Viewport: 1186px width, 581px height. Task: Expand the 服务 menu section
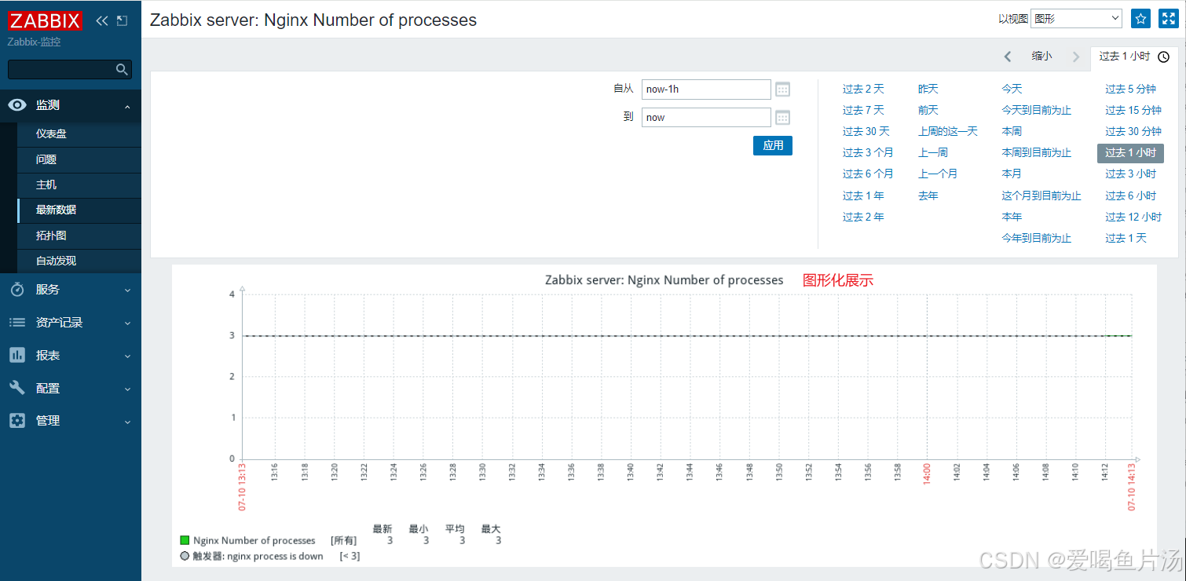pyautogui.click(x=127, y=290)
